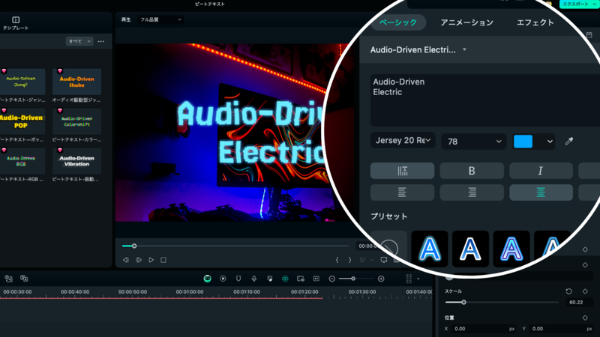This screenshot has height=337, width=600.
Task: Open the font size 78 dropdown
Action: click(x=474, y=142)
